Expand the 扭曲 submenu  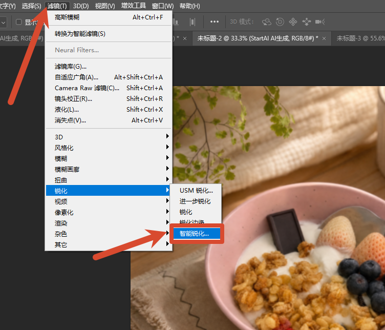(x=109, y=180)
